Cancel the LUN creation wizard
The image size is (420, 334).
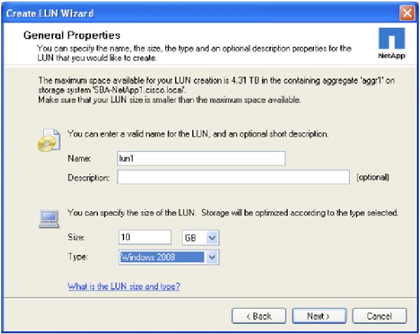(x=380, y=316)
